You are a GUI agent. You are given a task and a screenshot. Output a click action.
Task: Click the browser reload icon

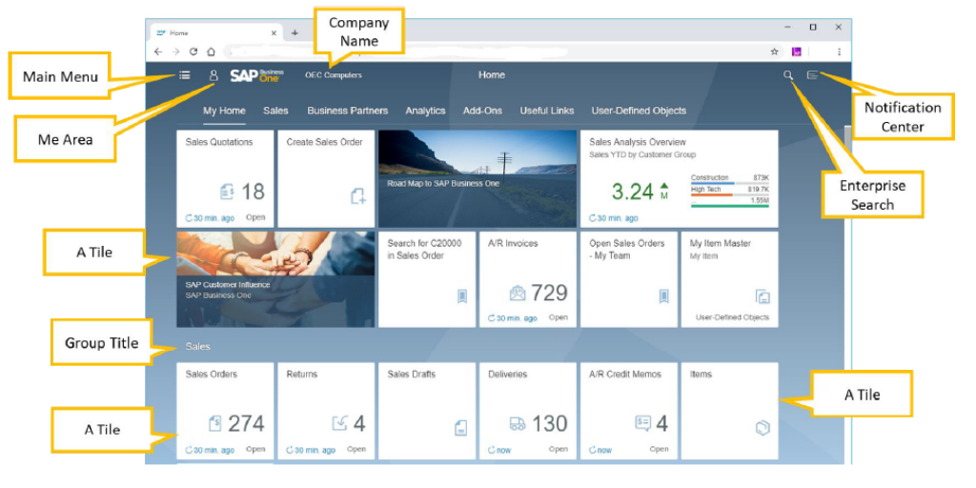tap(193, 51)
